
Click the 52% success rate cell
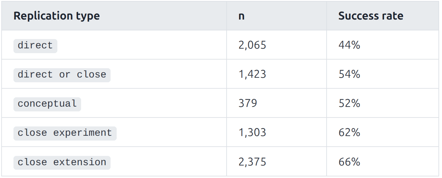click(x=349, y=104)
